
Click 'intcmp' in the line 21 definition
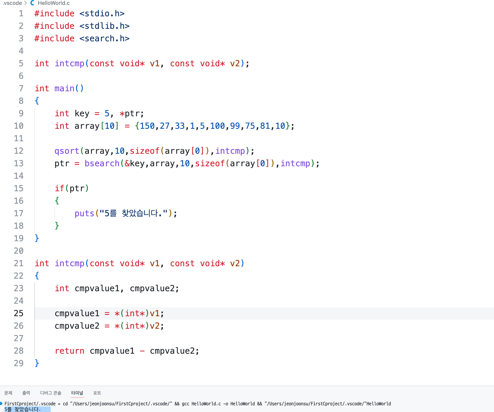(69, 263)
